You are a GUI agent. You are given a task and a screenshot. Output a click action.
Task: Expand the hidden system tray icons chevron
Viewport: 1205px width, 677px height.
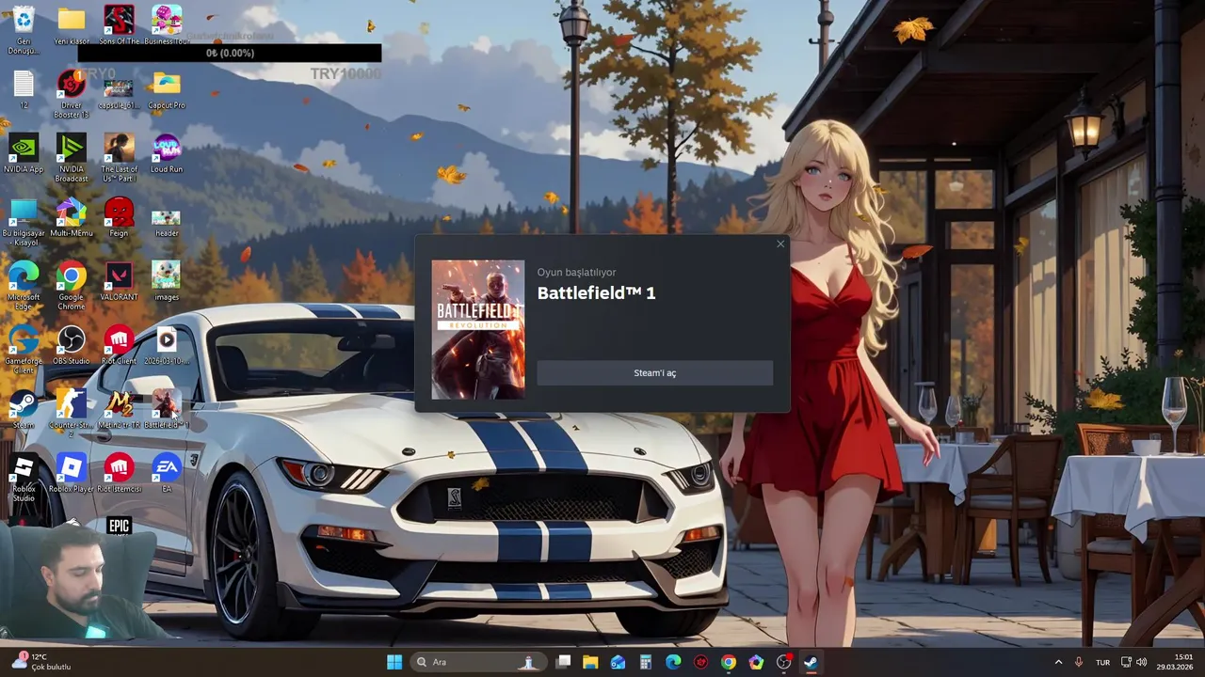1058,662
